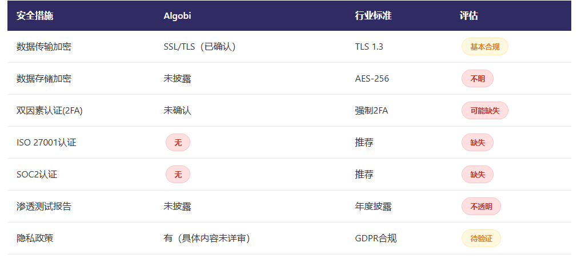Click the TLS 1.3 standard cell
577x259 pixels.
[x=369, y=47]
